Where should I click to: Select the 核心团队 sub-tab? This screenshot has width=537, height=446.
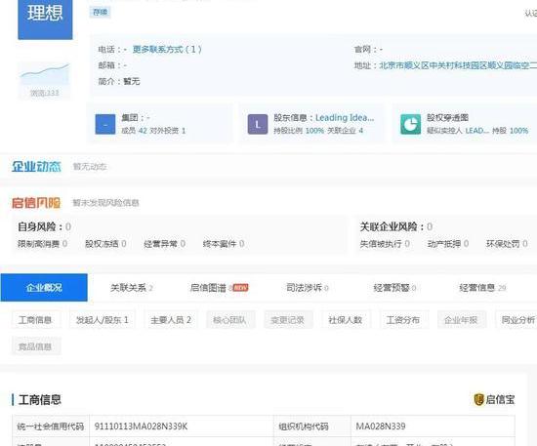tap(229, 320)
